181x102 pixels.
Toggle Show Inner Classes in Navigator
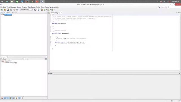(x=14, y=98)
